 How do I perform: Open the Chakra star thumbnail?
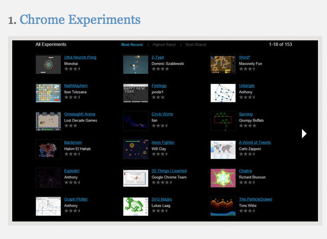pyautogui.click(x=223, y=178)
